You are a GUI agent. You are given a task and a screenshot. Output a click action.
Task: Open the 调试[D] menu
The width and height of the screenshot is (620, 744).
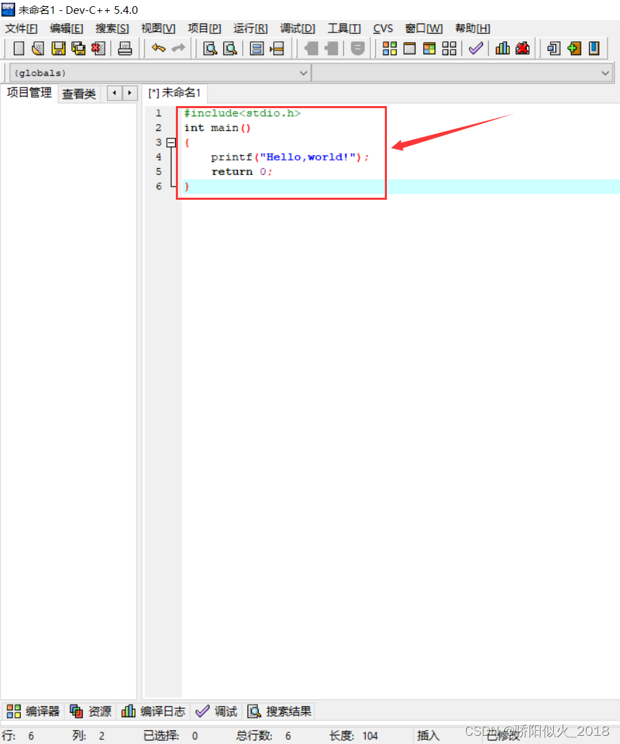point(297,28)
